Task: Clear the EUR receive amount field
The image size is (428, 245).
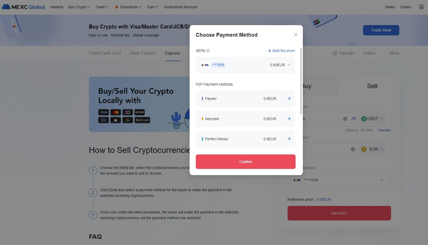Action: click(x=353, y=149)
